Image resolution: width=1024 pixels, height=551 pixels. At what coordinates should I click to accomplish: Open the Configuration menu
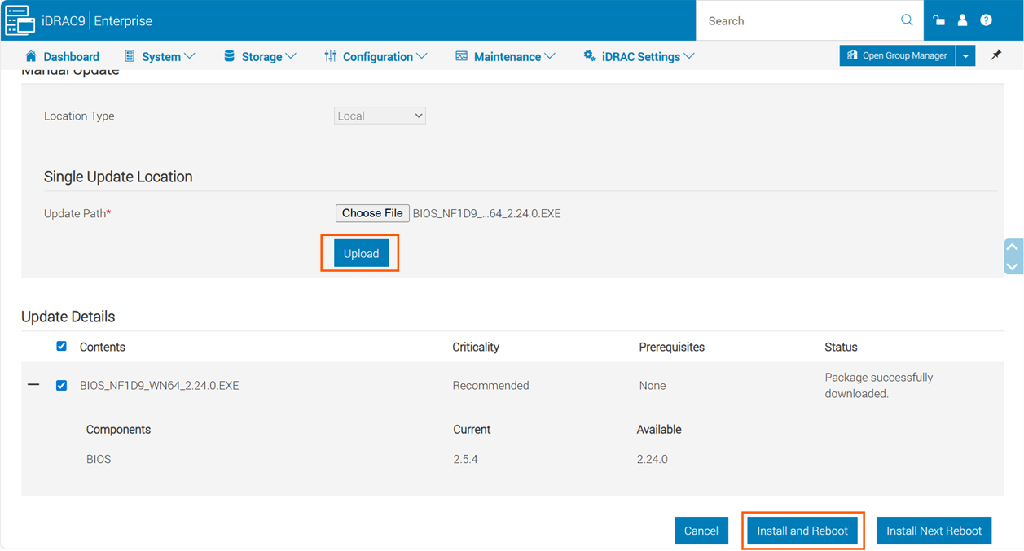376,56
